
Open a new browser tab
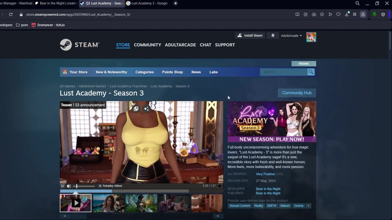[x=175, y=3]
